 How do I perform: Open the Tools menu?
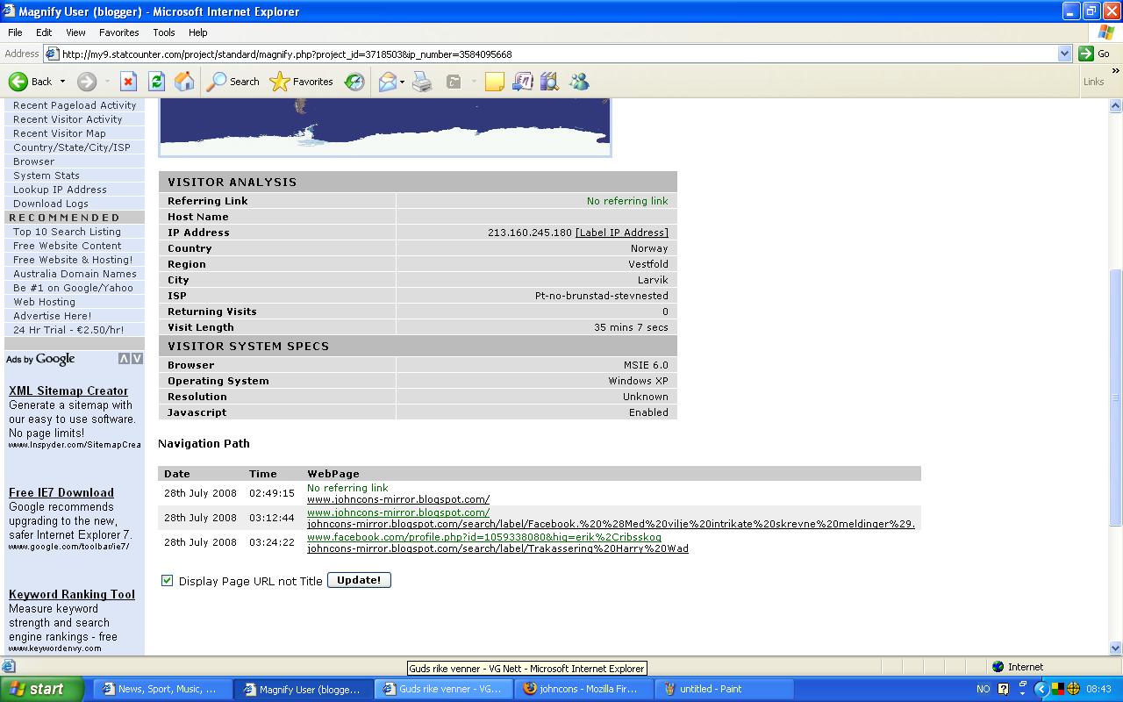coord(164,32)
